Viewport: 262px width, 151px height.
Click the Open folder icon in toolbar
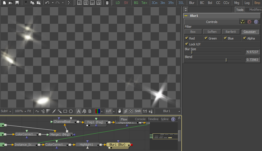11,3
